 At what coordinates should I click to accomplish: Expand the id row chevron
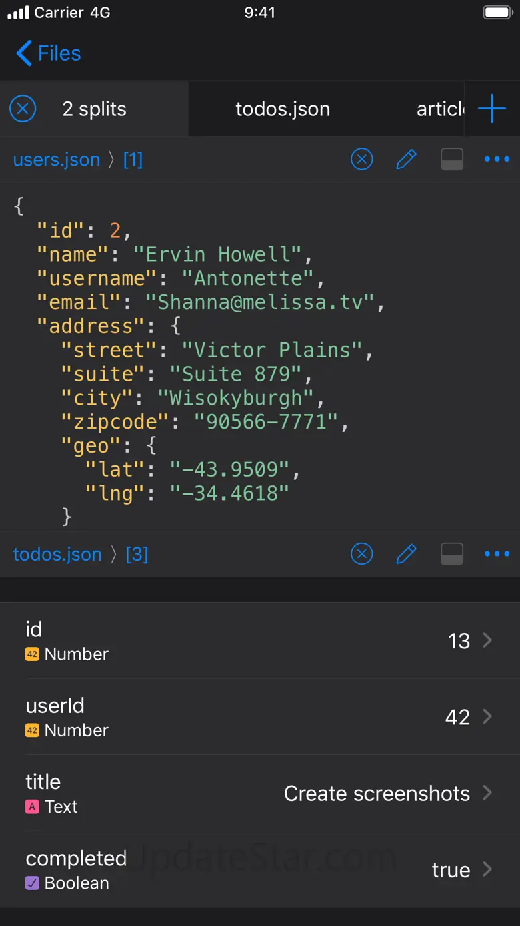click(x=487, y=641)
